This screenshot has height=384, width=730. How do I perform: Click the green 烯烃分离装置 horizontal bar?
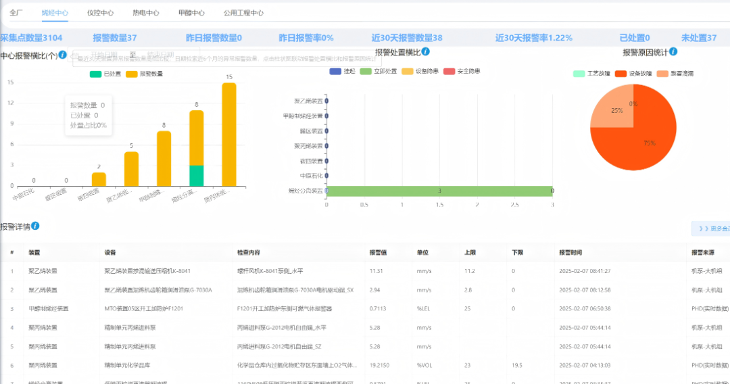tap(439, 191)
